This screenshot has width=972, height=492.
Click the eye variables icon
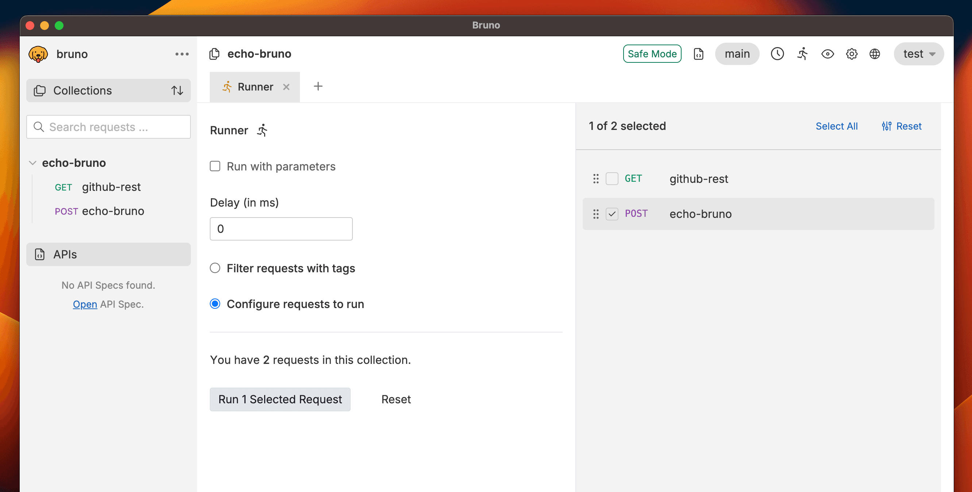827,54
